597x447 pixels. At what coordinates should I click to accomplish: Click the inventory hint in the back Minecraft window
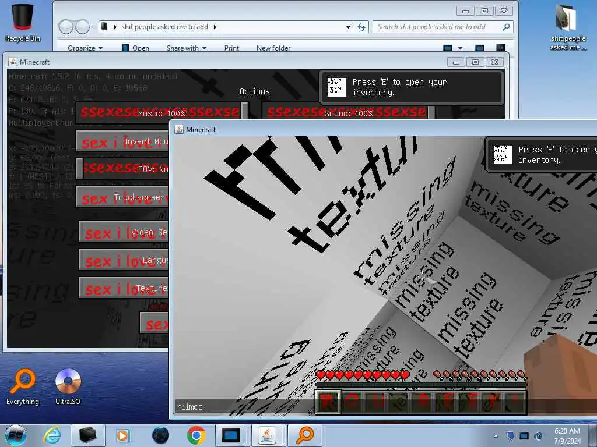(x=412, y=87)
